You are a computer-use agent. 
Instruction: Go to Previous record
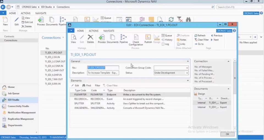(x=216, y=35)
